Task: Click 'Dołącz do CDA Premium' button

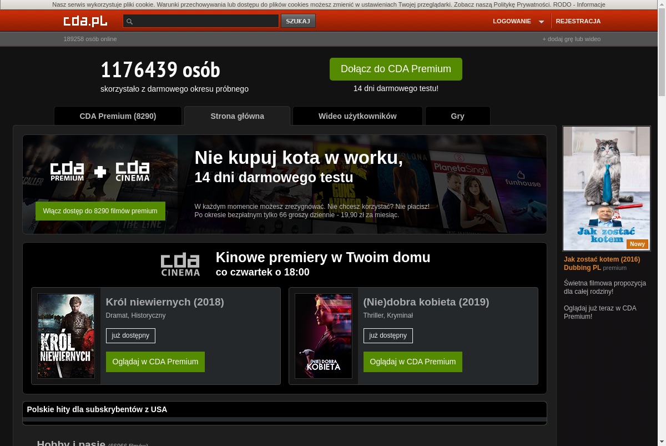Action: [396, 69]
